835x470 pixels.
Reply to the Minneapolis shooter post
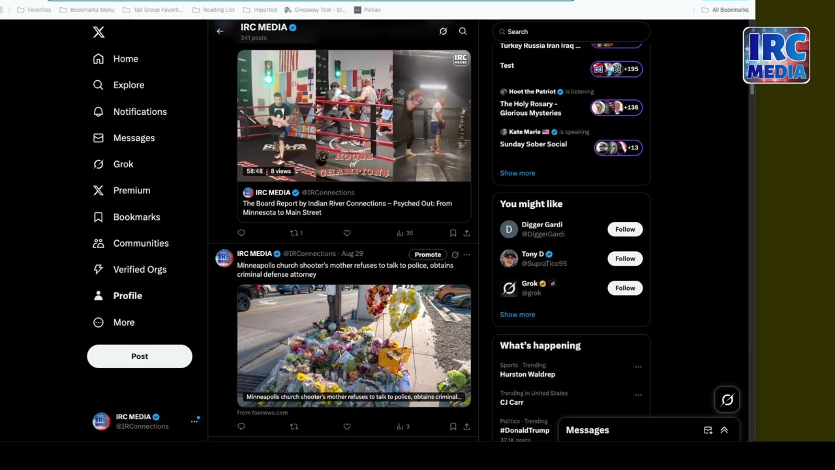[x=241, y=427]
